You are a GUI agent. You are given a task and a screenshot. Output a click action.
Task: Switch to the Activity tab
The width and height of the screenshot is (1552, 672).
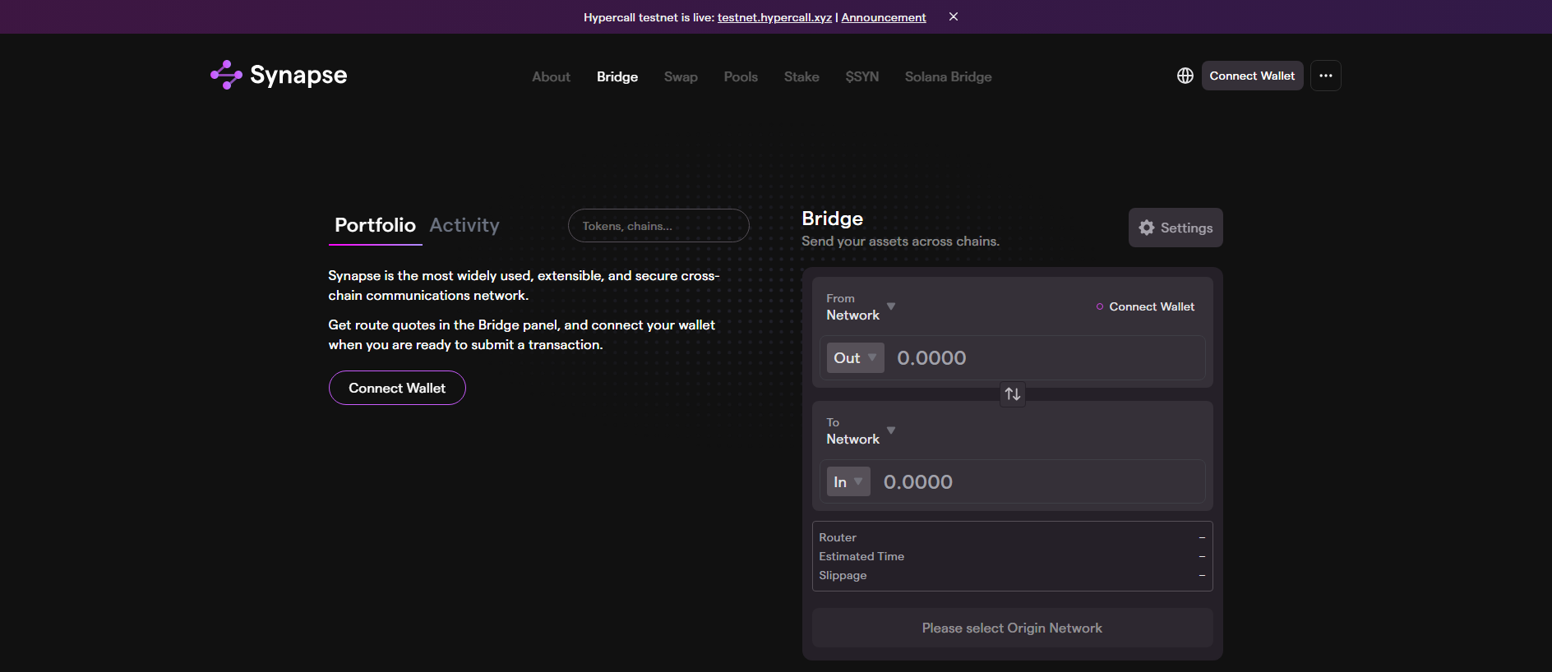[x=464, y=225]
